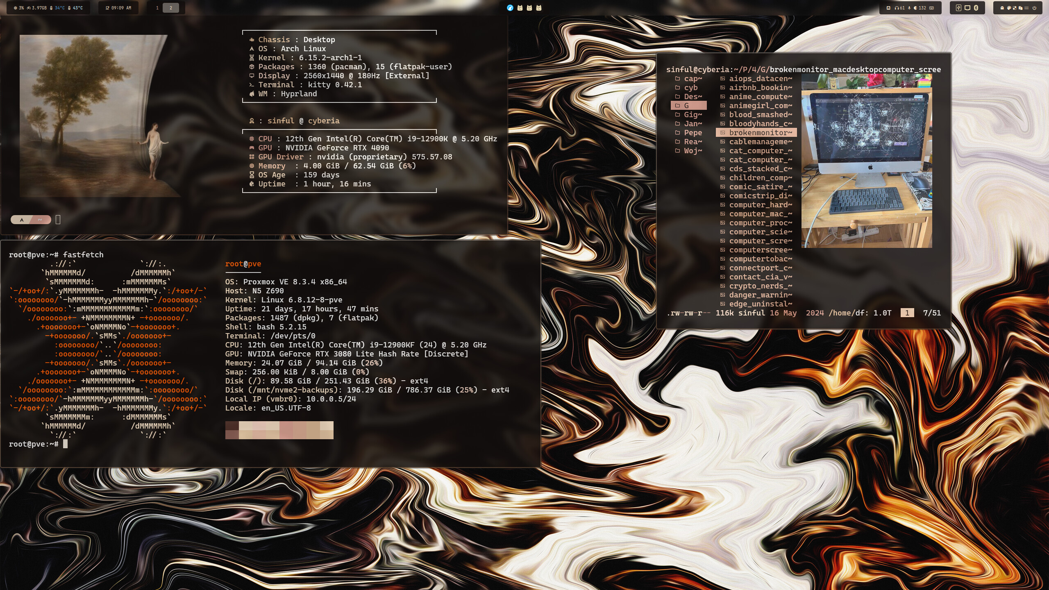Screen dimensions: 1049x590
Task: Select the active workspace 2 button
Action: [171, 8]
